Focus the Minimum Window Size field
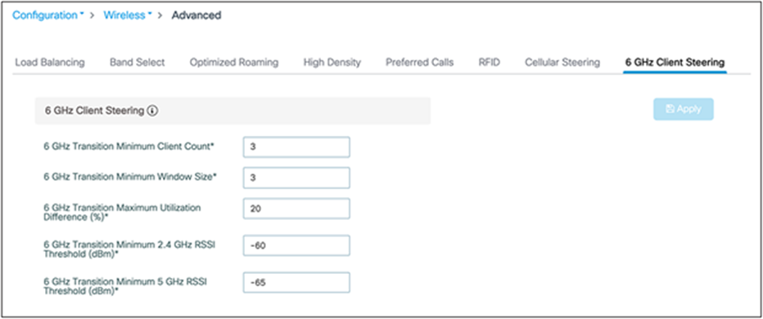Screen dimensions: 763x319 (296, 177)
